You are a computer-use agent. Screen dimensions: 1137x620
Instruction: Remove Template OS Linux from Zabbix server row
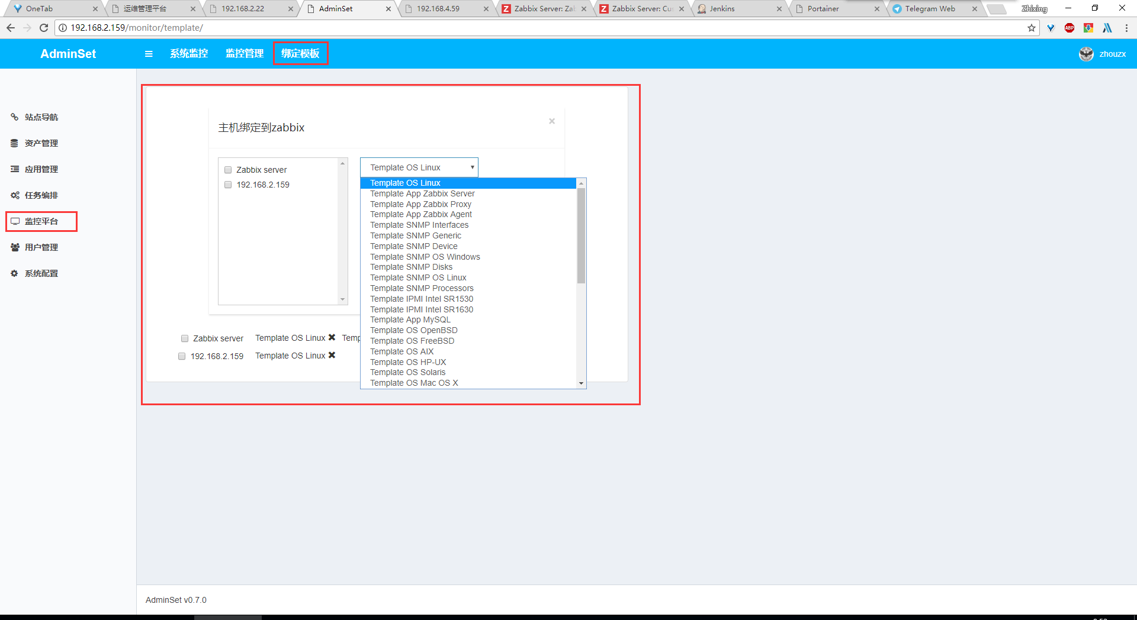332,337
